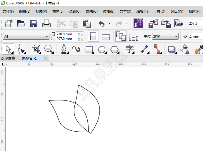The height and width of the screenshot is (151, 203).
Task: Switch to the 欢迎屏幕 tab
Action: 8,58
